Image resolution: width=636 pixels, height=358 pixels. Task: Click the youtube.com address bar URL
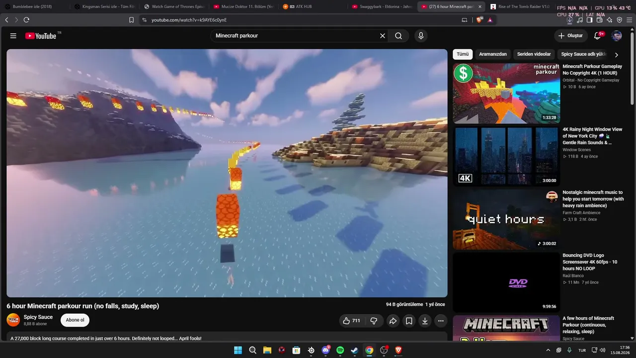(189, 20)
